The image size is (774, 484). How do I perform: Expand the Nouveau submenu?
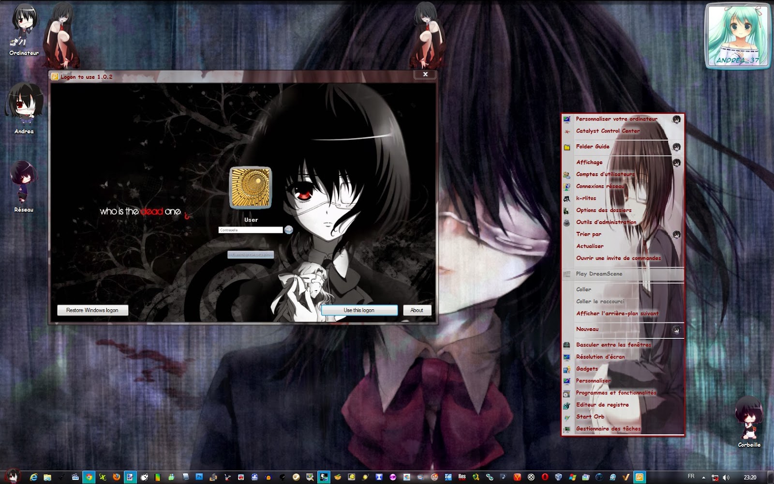[623, 329]
